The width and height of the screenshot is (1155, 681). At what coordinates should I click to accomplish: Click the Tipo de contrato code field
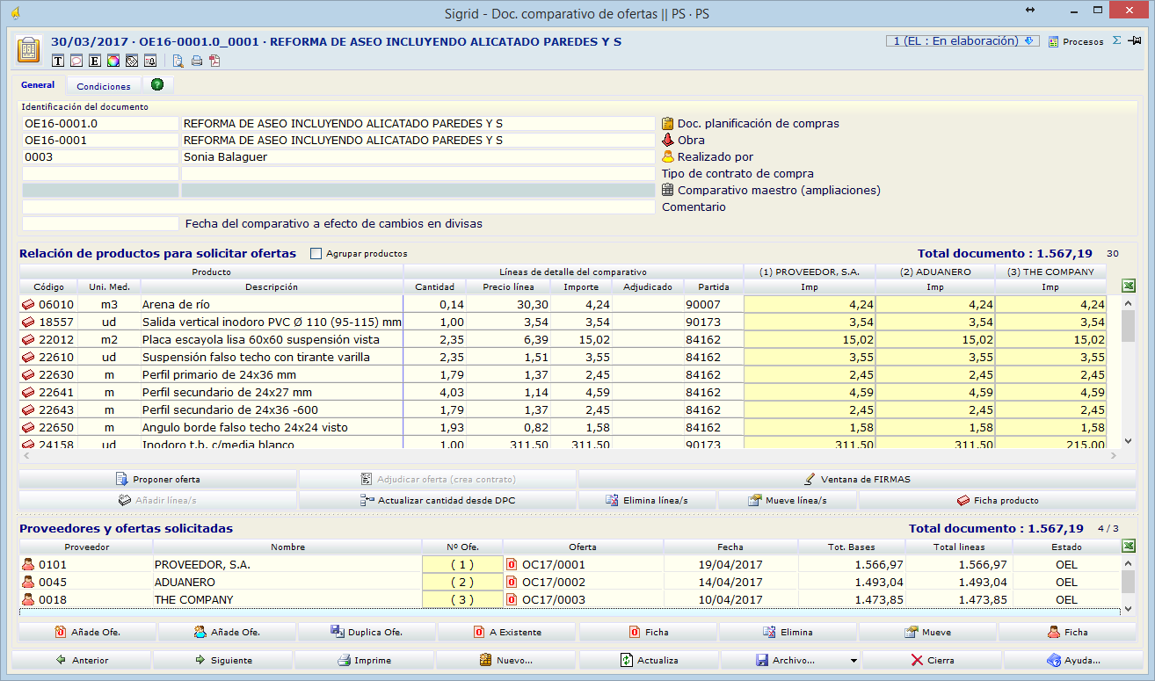100,173
